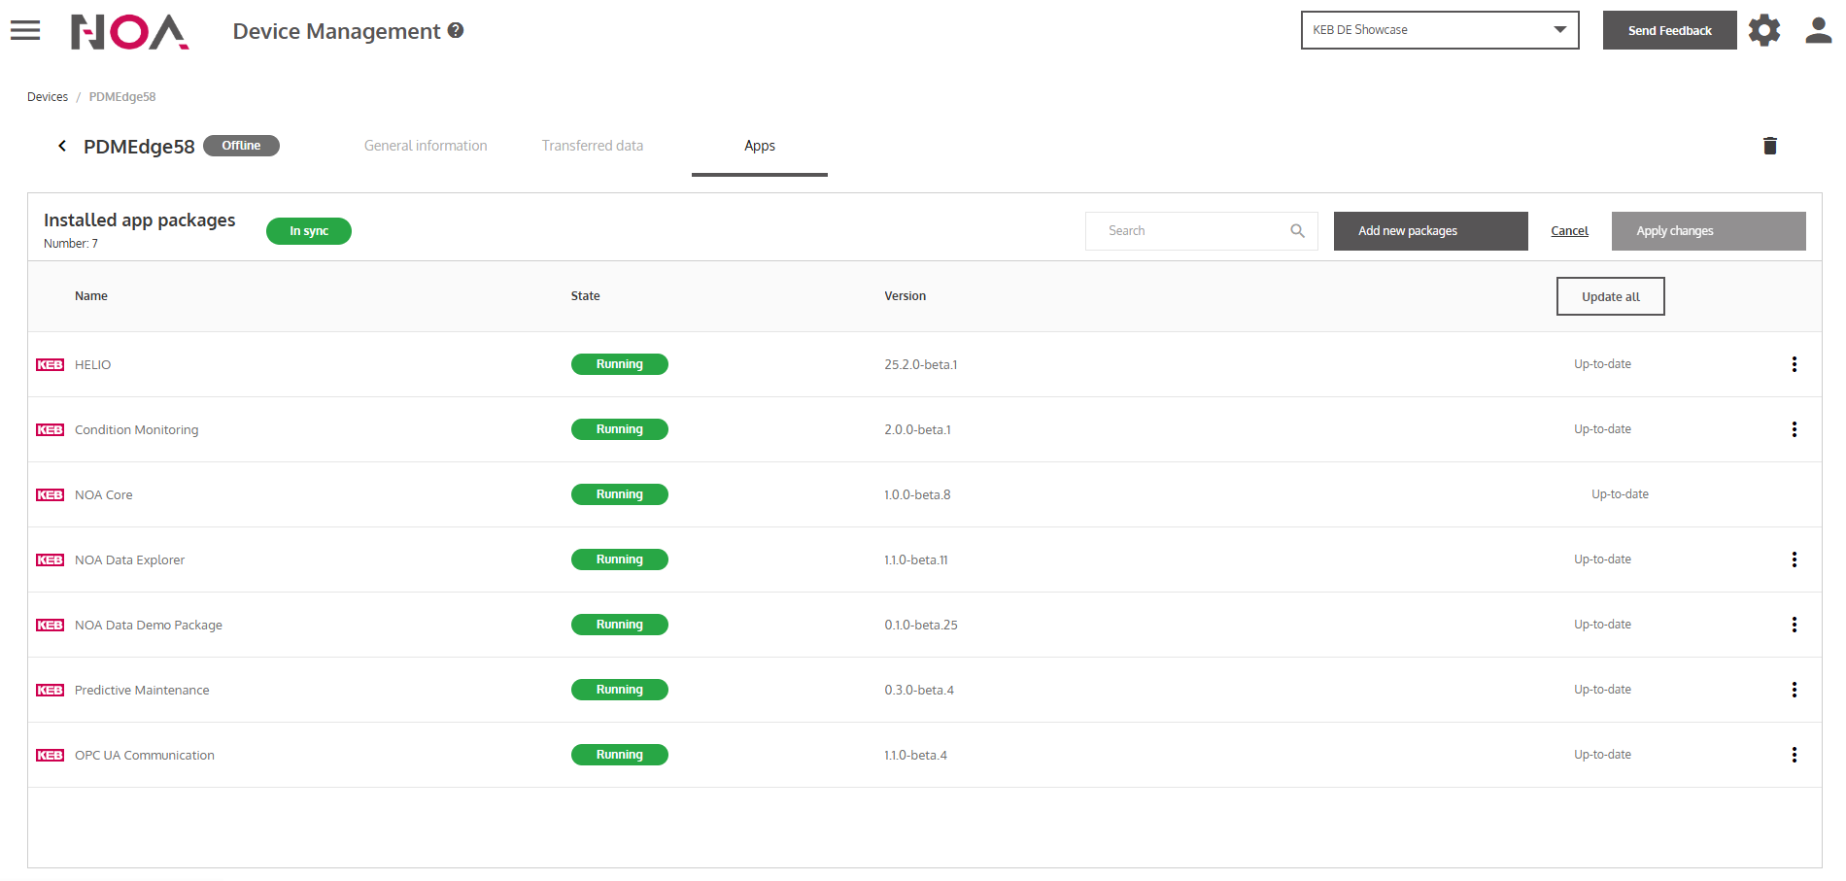Click the Add new packages button
Image resolution: width=1846 pixels, height=881 pixels.
click(1429, 231)
